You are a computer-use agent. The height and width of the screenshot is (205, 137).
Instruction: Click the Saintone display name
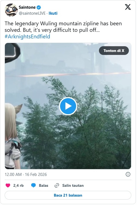(x=27, y=7)
